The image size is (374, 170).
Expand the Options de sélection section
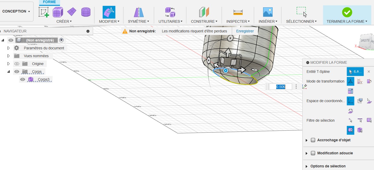[x=306, y=166]
